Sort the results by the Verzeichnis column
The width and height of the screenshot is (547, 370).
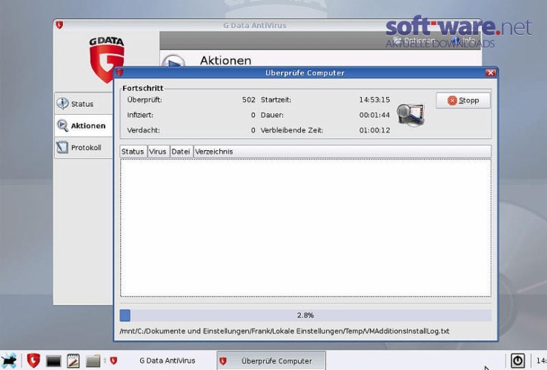342,152
